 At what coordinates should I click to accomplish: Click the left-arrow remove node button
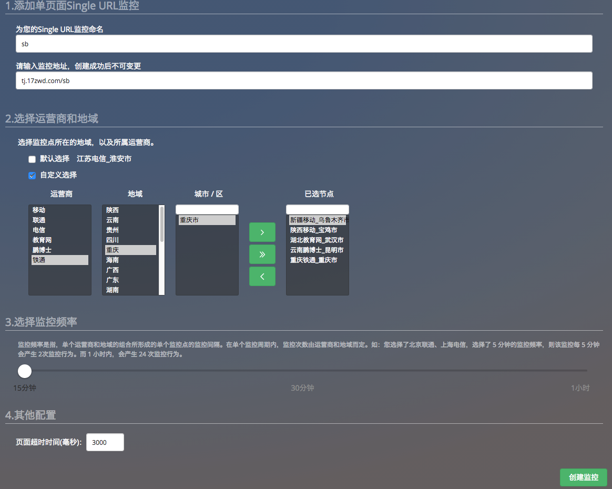click(262, 277)
